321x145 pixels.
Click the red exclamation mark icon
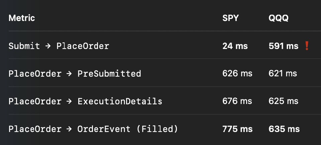tap(307, 46)
